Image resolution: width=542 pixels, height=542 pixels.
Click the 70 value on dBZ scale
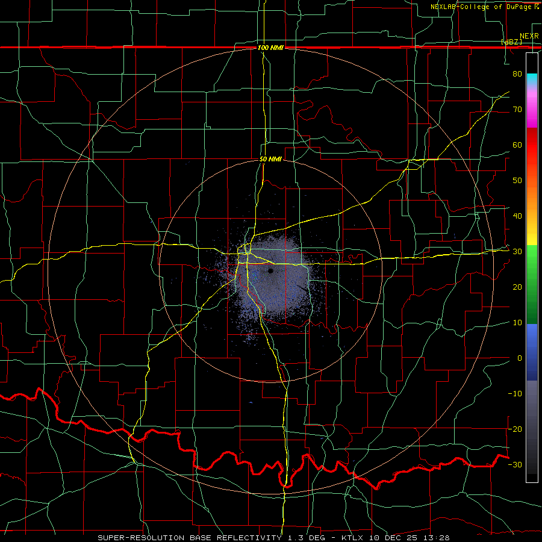pyautogui.click(x=517, y=109)
